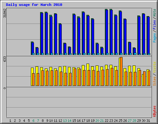
Task: Select the day 1 x-axis label
Action: tap(10, 121)
